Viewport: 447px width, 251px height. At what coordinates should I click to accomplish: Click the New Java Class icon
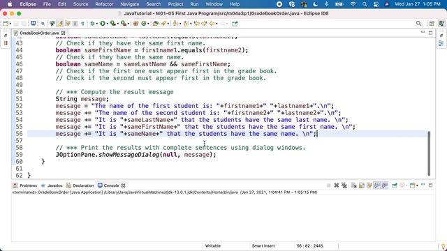pyautogui.click(x=144, y=24)
